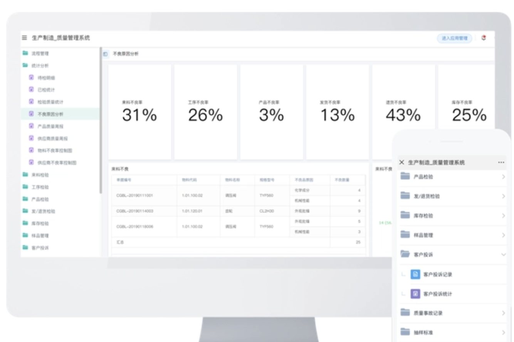The image size is (514, 342).
Task: Click the 供应商质量周报 report icon
Action: 32,138
